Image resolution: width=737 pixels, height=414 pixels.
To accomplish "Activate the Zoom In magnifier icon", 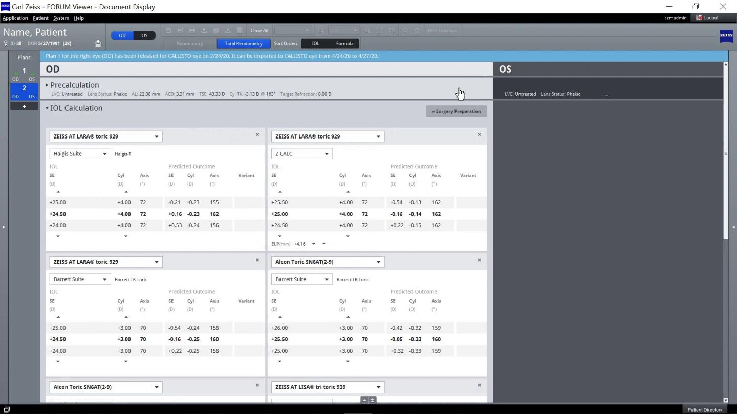I will click(367, 30).
